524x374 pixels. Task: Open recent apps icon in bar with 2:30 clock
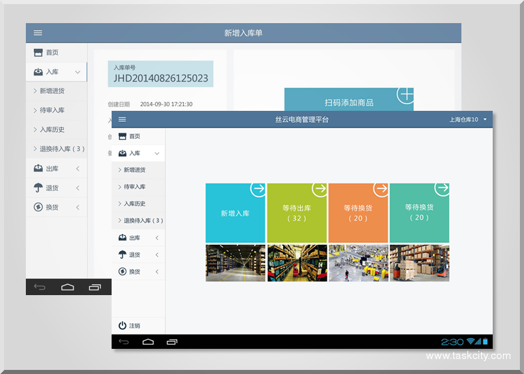click(x=172, y=341)
